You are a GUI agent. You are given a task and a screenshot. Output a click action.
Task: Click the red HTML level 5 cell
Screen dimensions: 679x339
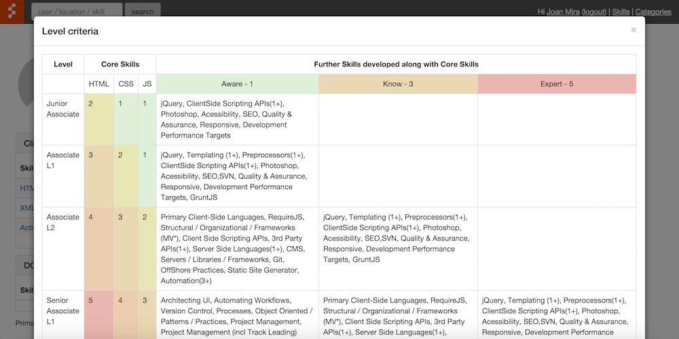tap(98, 315)
